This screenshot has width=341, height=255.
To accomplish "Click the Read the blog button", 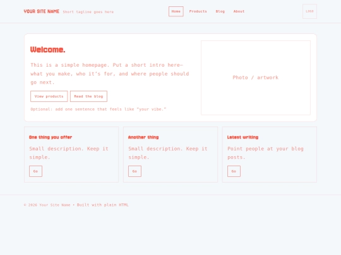I will pyautogui.click(x=88, y=96).
